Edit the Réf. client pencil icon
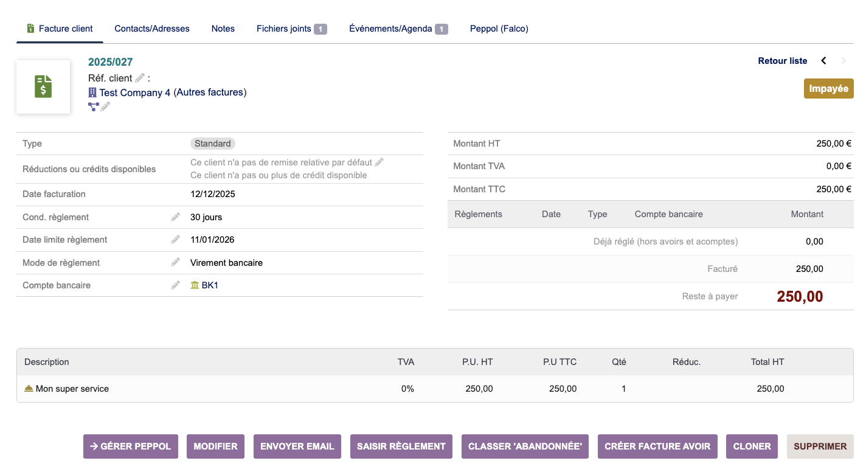 140,78
